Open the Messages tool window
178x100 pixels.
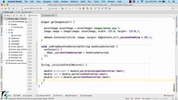(x=86, y=96)
